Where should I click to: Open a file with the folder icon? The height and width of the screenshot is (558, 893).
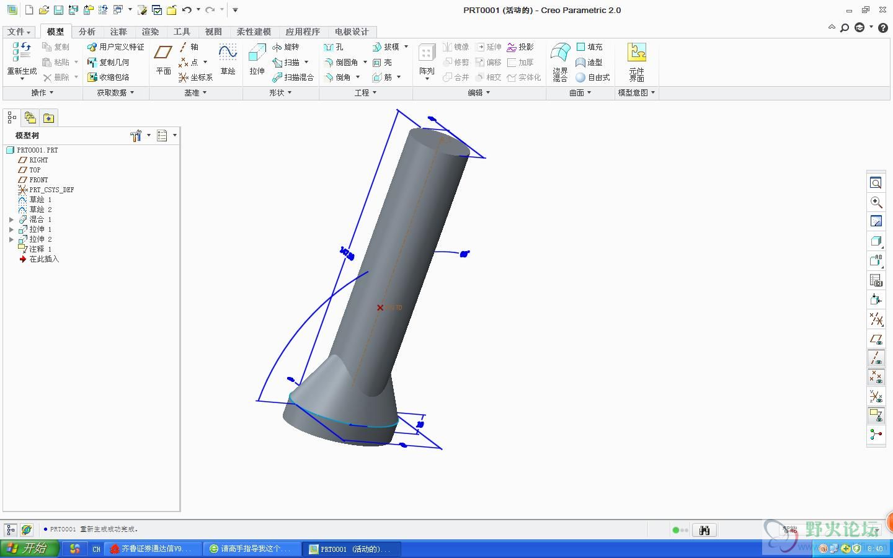(x=43, y=10)
